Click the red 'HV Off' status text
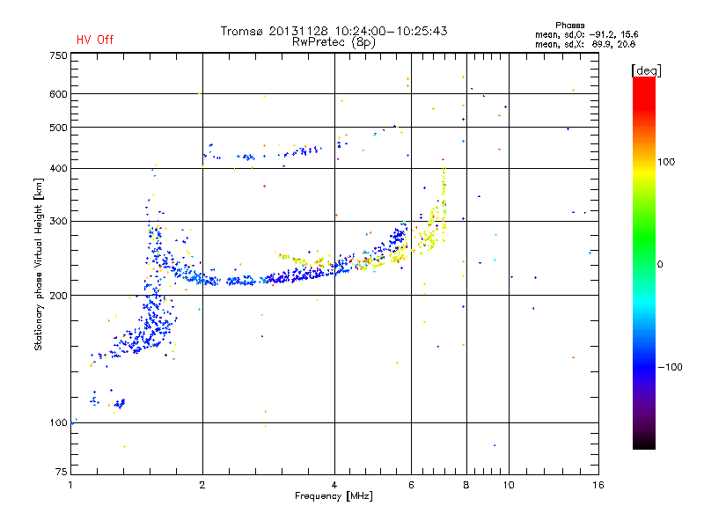704x528 pixels. click(95, 40)
